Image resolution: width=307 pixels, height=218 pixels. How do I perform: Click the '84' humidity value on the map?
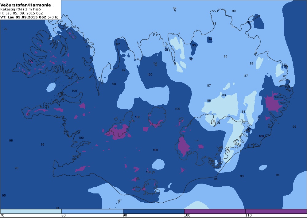(x=243, y=112)
